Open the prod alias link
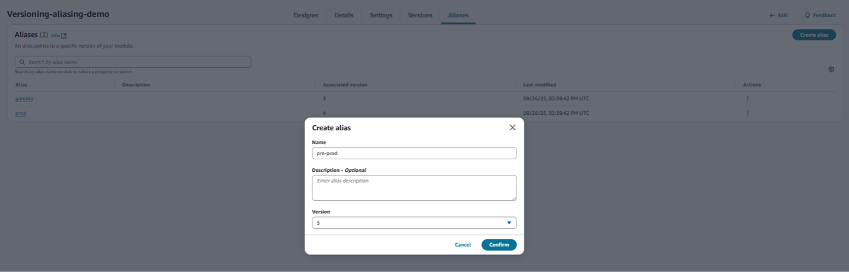This screenshot has height=274, width=849. pyautogui.click(x=21, y=113)
